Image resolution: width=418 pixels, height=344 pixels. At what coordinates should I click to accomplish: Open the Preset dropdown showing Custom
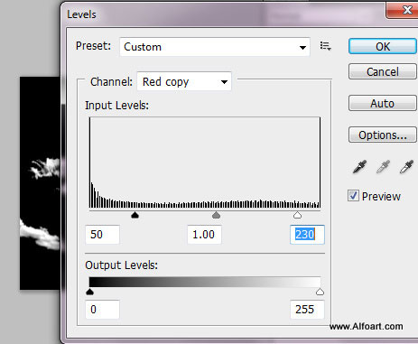(x=215, y=47)
